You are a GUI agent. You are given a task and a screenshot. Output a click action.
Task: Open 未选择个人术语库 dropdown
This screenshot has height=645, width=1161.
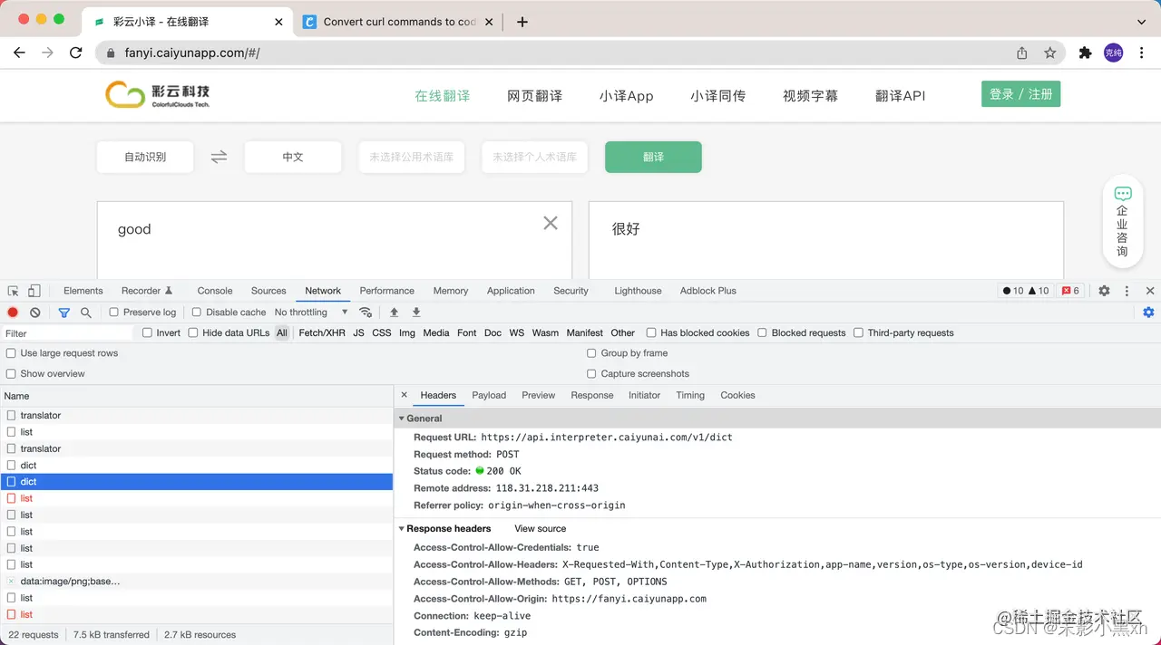coord(535,157)
